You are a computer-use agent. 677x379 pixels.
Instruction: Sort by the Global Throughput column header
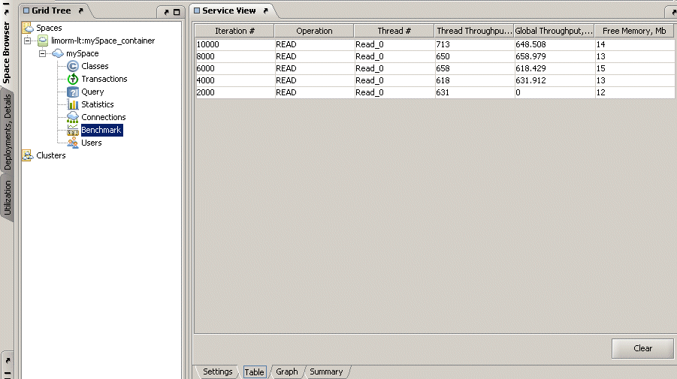554,31
